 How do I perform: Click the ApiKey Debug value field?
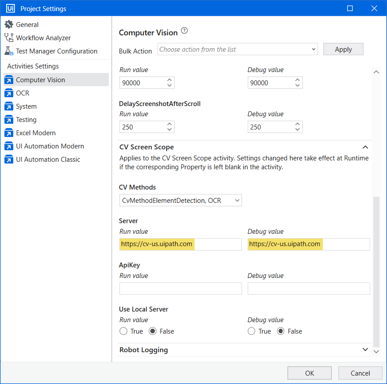309,289
